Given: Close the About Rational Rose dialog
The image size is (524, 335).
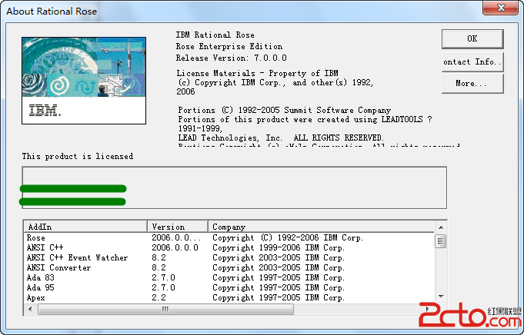Looking at the screenshot, I should pyautogui.click(x=501, y=8).
